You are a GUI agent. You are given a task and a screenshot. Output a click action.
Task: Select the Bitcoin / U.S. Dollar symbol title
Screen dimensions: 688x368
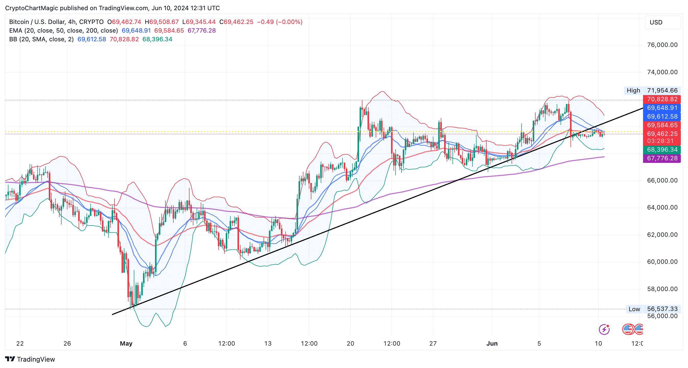pyautogui.click(x=56, y=22)
